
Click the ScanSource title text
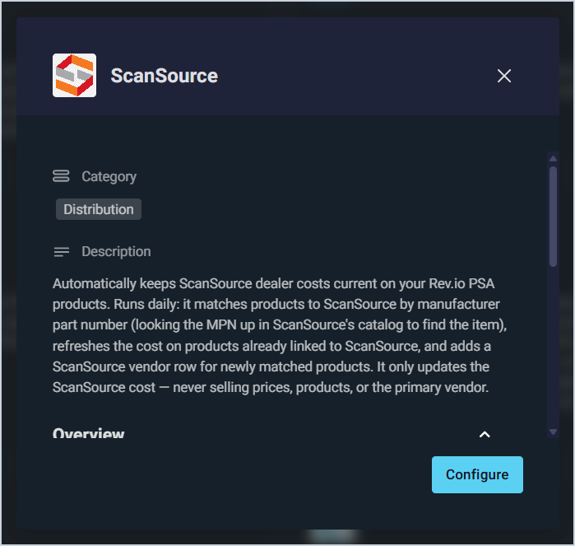click(x=165, y=76)
